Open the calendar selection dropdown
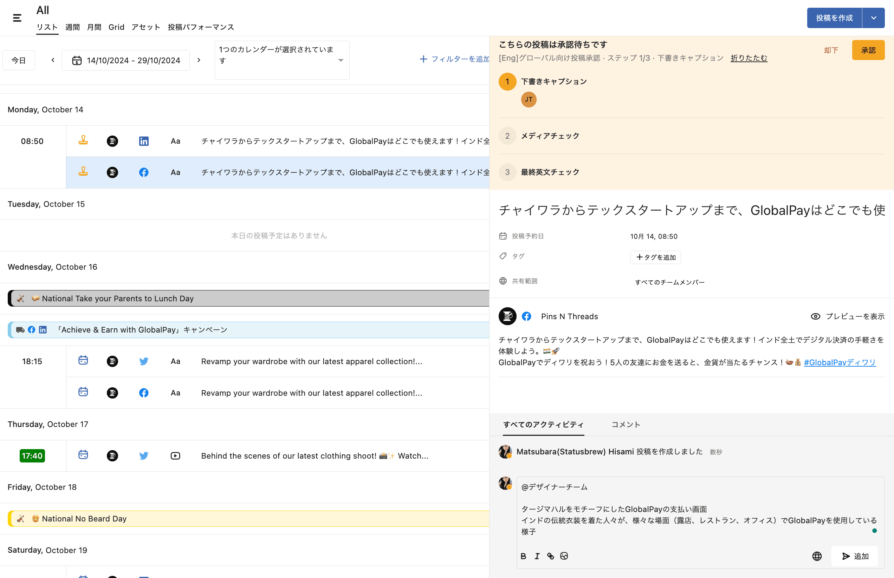The height and width of the screenshot is (578, 894). point(340,60)
